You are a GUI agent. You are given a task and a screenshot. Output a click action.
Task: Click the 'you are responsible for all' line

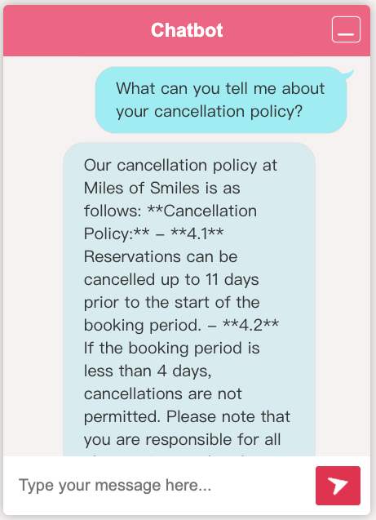click(x=182, y=440)
